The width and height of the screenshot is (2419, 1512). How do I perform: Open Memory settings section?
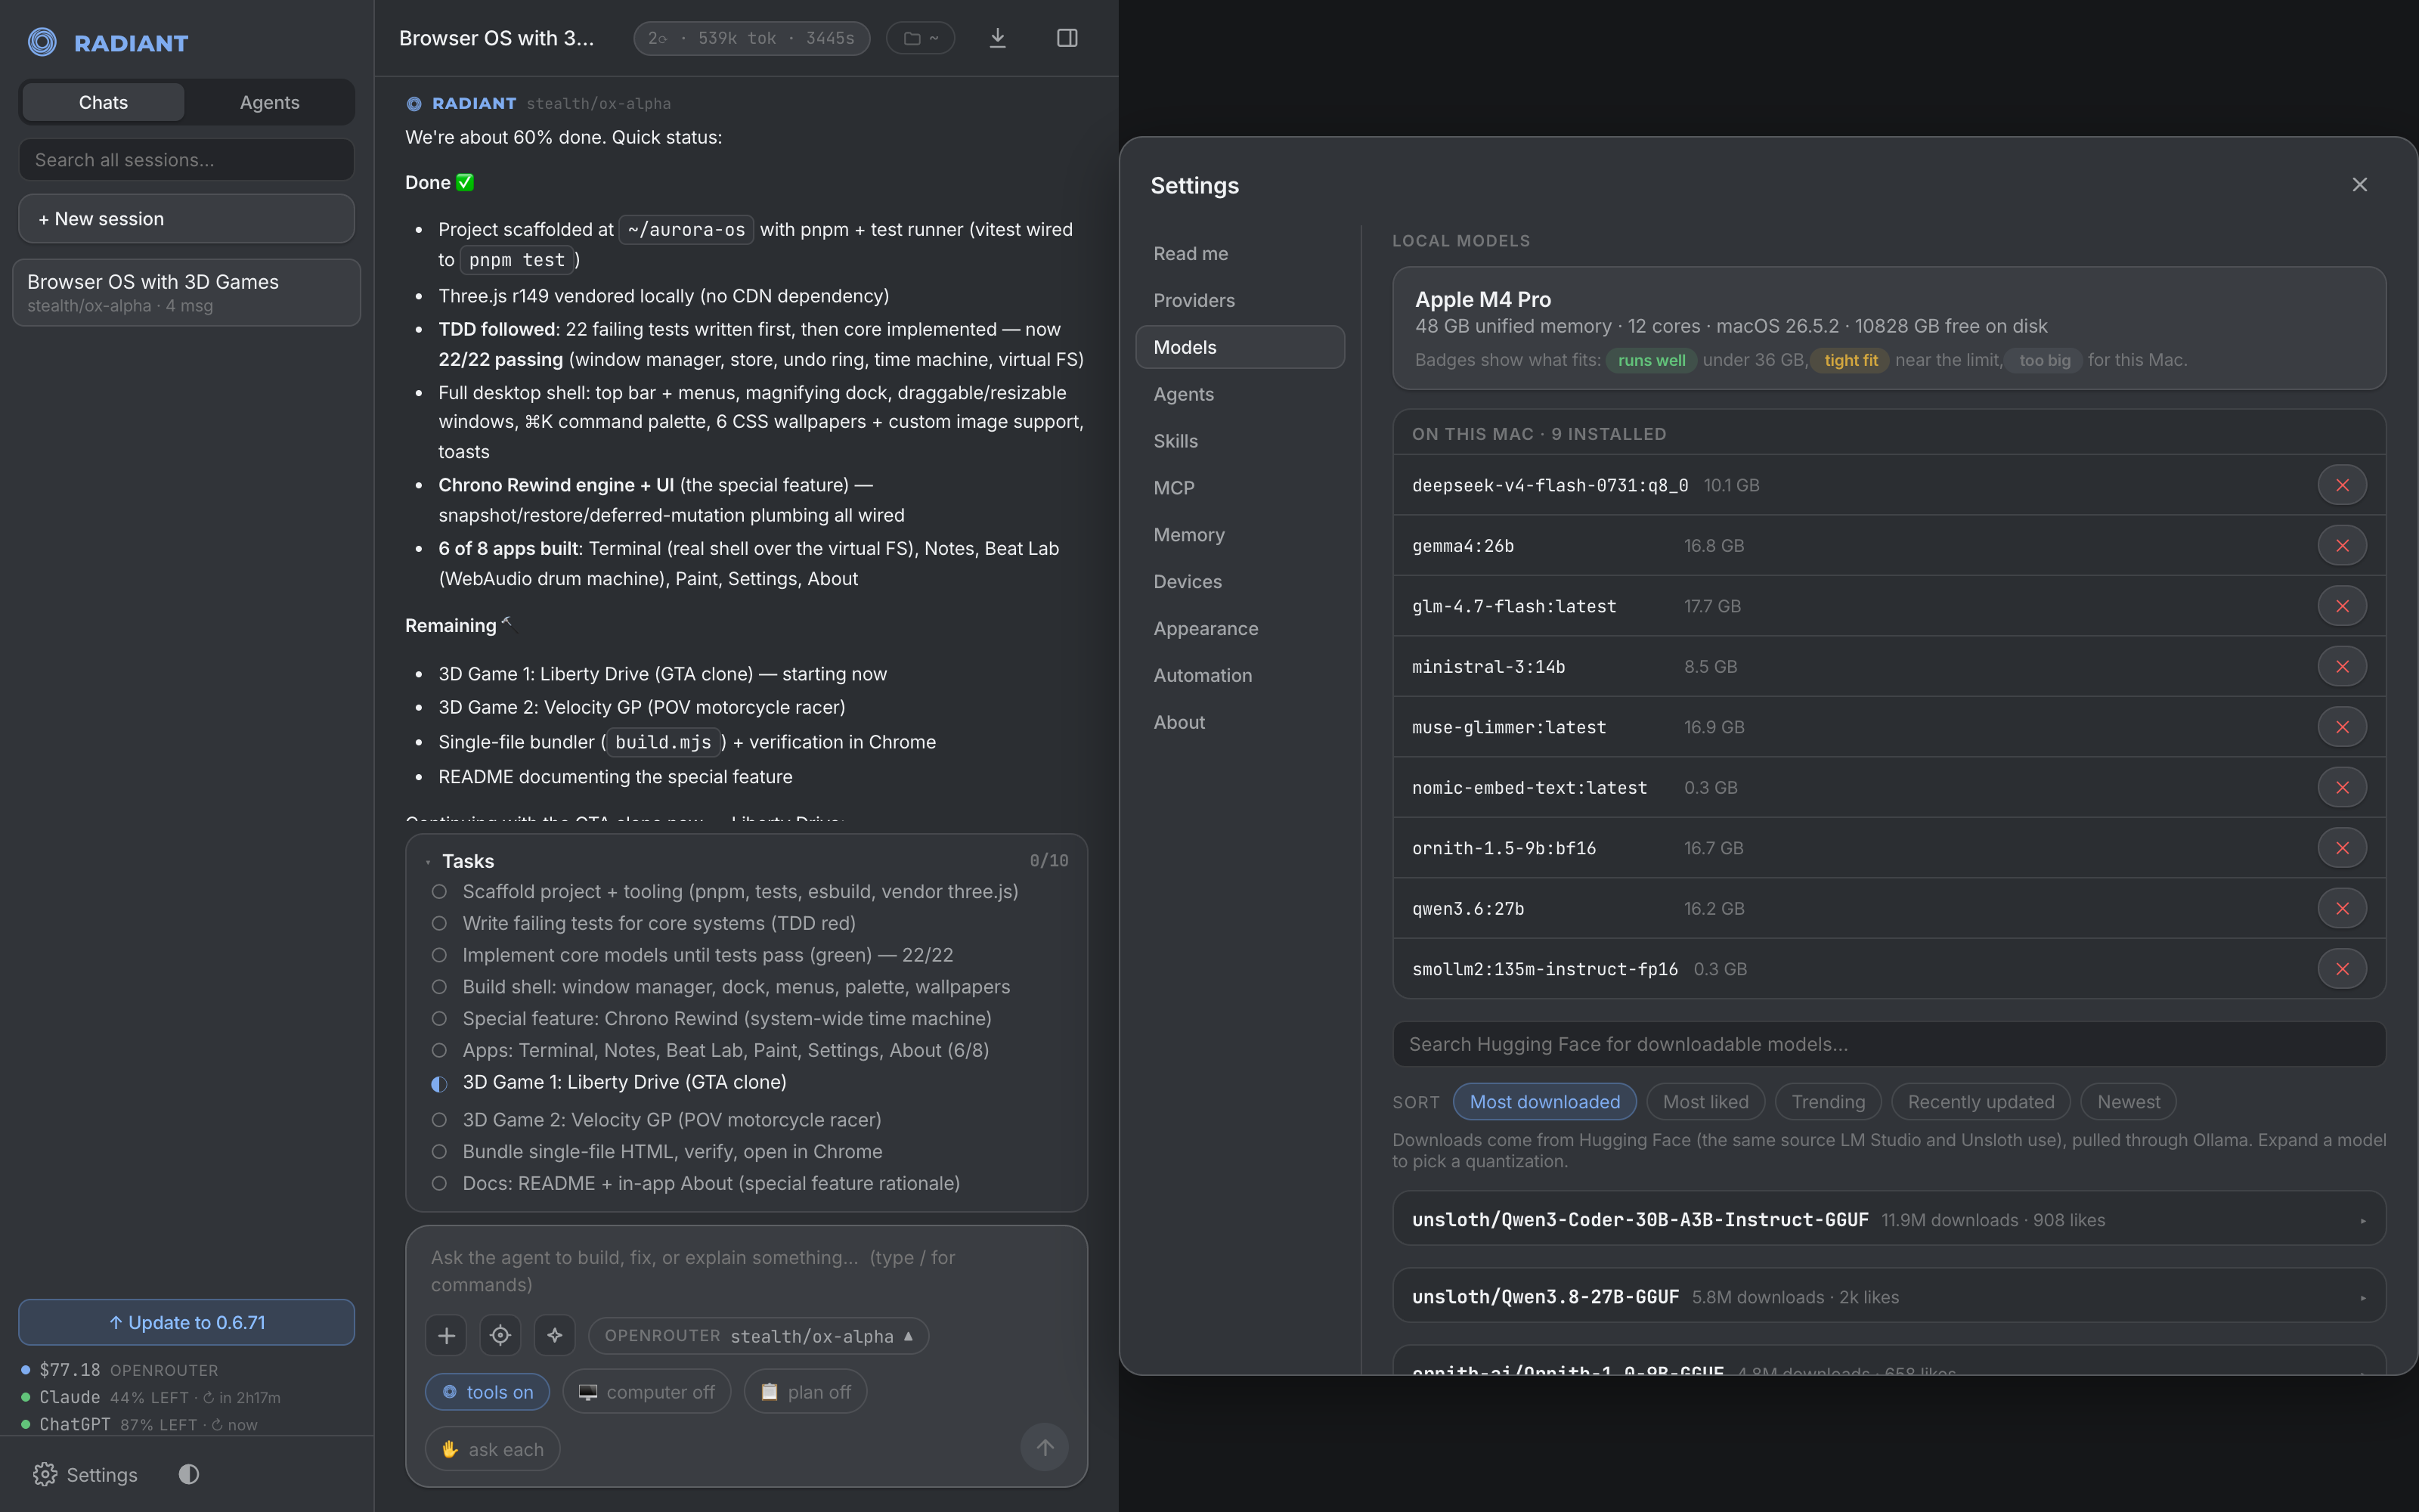(1240, 535)
